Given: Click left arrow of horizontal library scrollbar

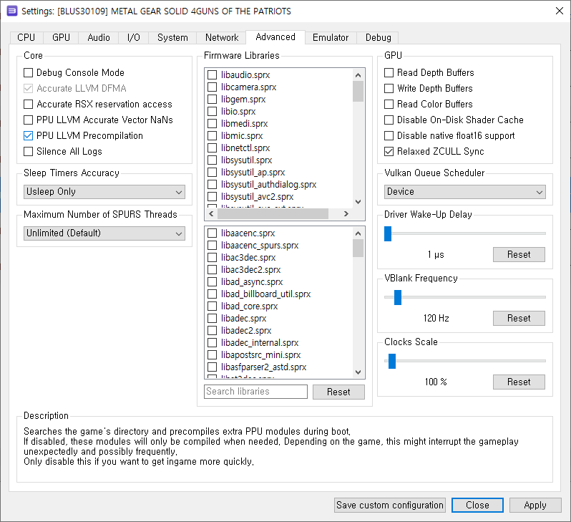Looking at the screenshot, I should pos(211,214).
